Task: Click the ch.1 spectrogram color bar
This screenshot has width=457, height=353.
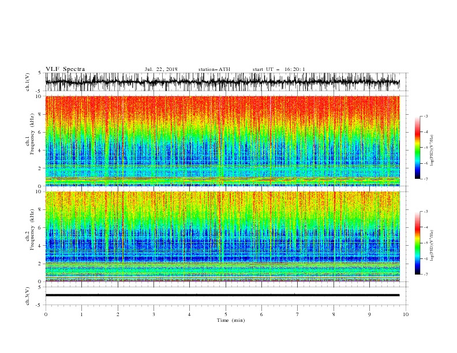Action: coord(417,148)
